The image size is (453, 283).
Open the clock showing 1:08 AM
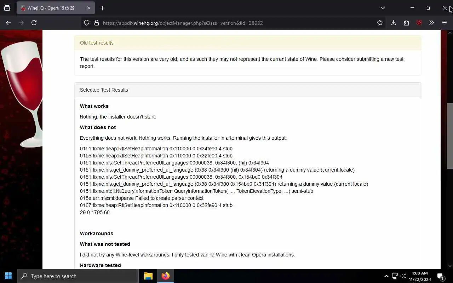pyautogui.click(x=420, y=276)
